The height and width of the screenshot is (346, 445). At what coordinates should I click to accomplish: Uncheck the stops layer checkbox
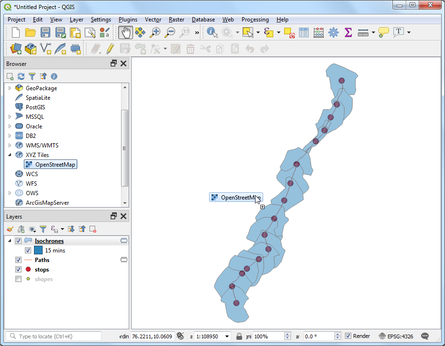(x=19, y=270)
